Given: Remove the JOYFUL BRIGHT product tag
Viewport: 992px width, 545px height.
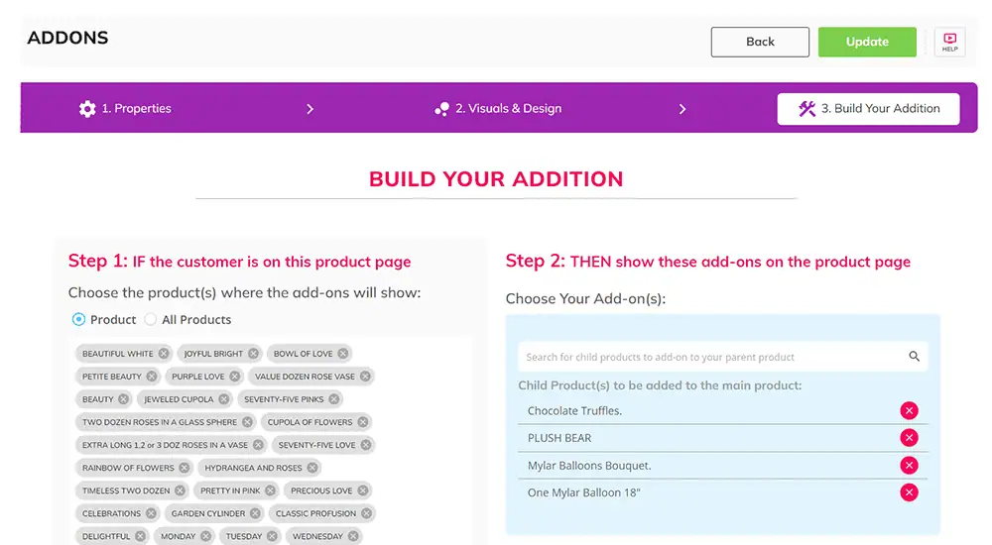Looking at the screenshot, I should (x=253, y=354).
